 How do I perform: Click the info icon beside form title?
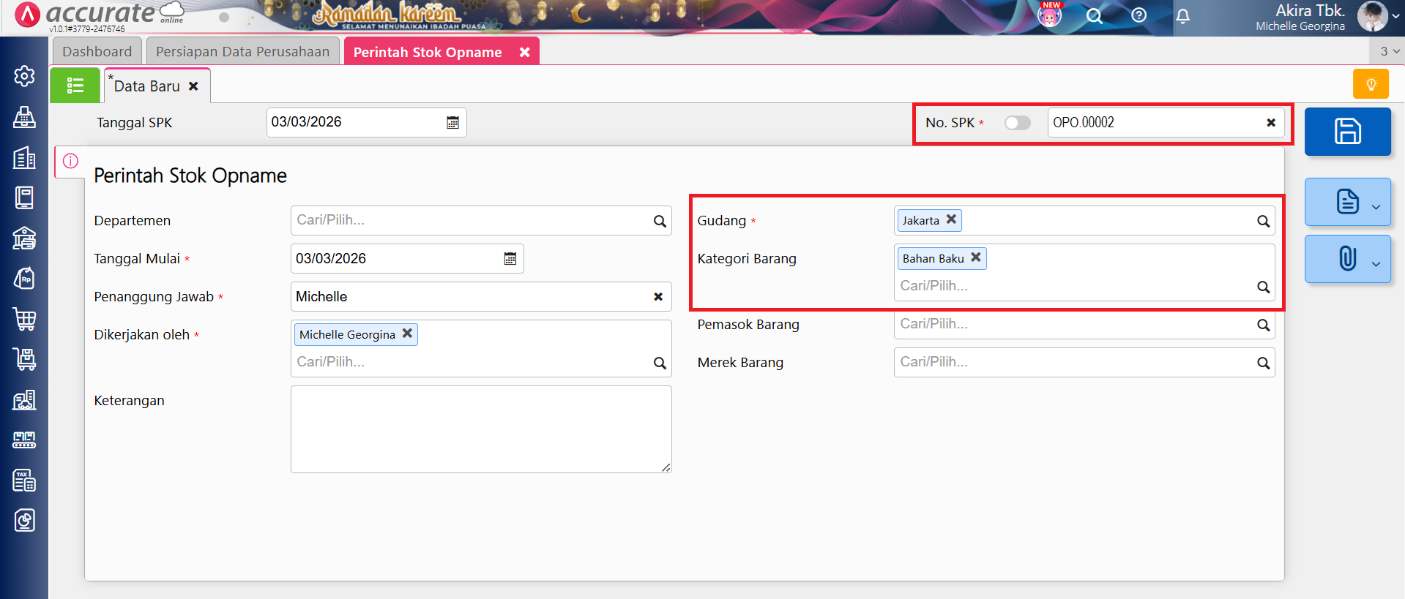[70, 161]
